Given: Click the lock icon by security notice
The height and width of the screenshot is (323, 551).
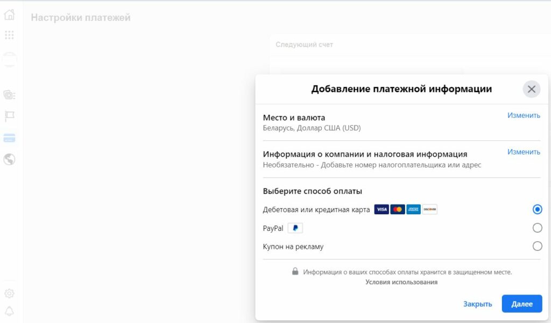Looking at the screenshot, I should [295, 271].
